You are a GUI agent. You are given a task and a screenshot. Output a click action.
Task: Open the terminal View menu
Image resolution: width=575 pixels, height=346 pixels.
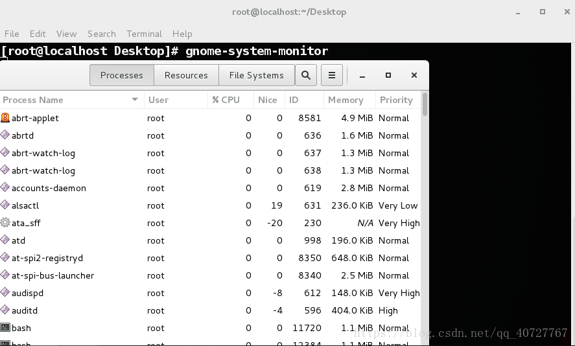pos(66,34)
